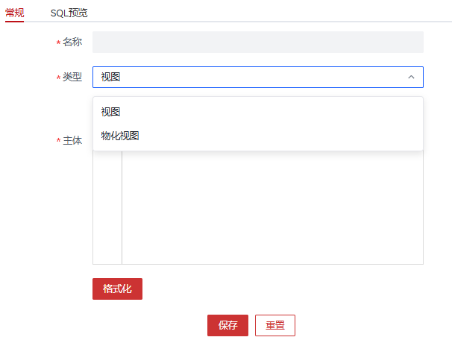The image size is (452, 340).
Task: Click the 类型 field label
Action: (72, 78)
